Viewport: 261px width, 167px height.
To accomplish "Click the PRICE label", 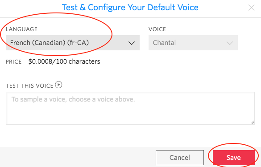I will pos(14,62).
